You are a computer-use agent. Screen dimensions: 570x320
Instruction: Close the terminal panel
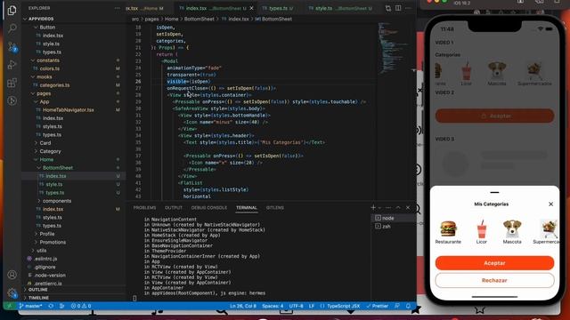click(408, 207)
